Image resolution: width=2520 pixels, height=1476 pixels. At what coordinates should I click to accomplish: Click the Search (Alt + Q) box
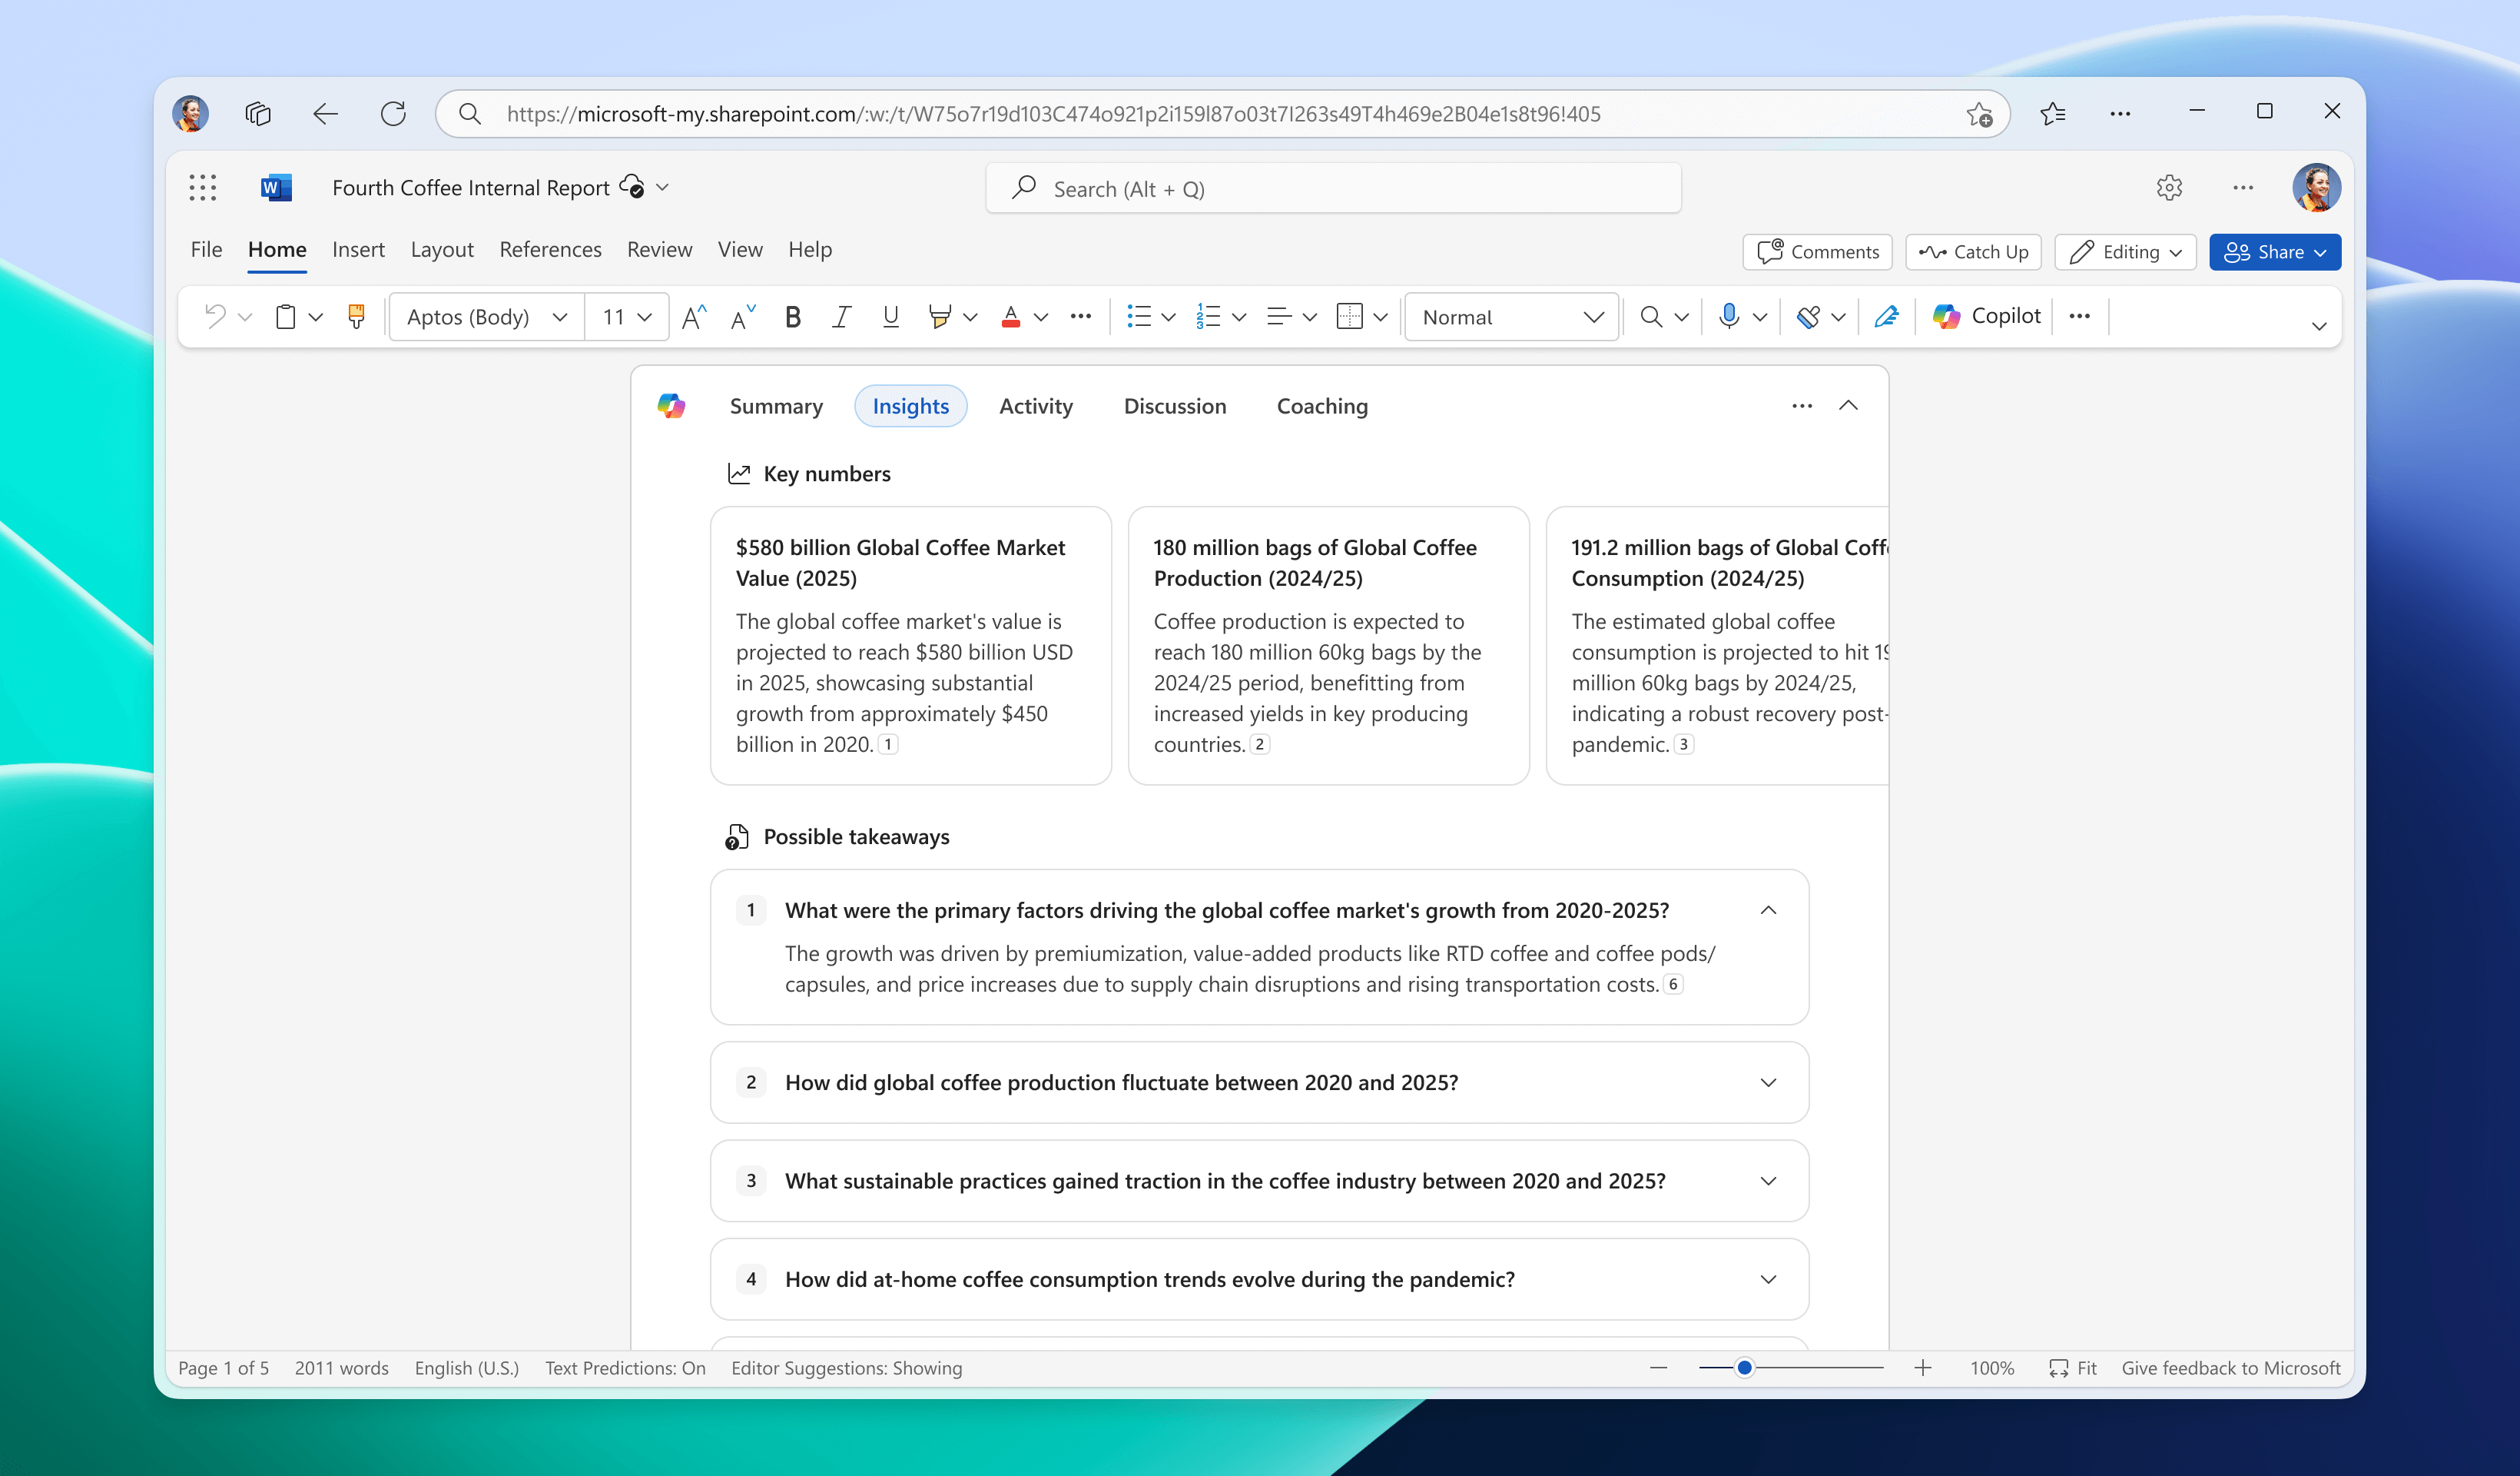point(1333,189)
